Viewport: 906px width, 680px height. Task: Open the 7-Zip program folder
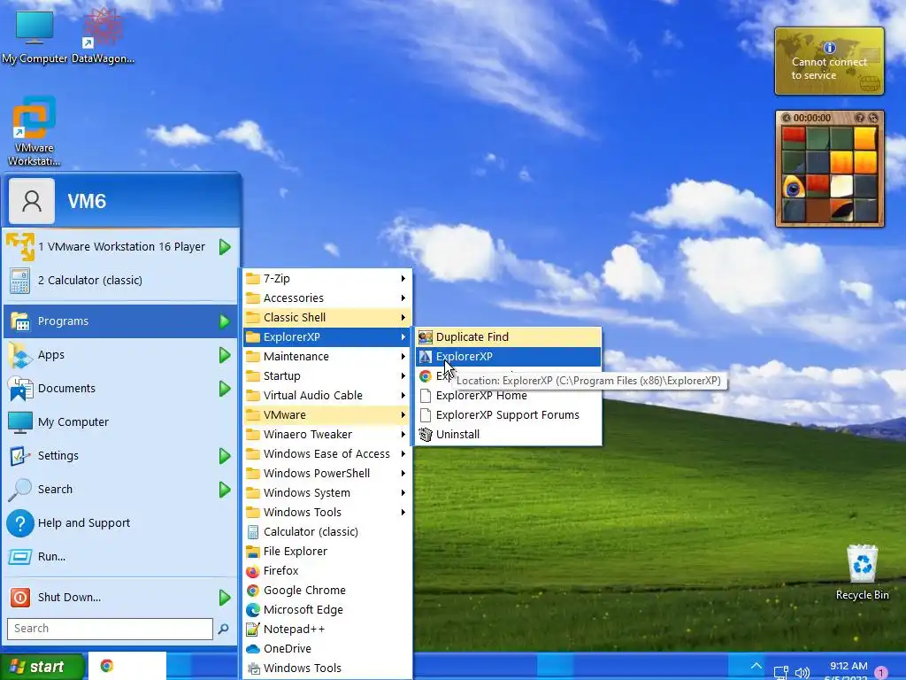(327, 279)
